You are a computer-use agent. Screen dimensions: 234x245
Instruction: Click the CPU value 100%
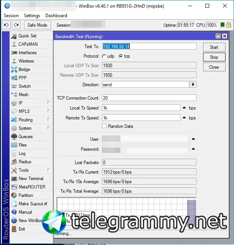click(x=212, y=25)
